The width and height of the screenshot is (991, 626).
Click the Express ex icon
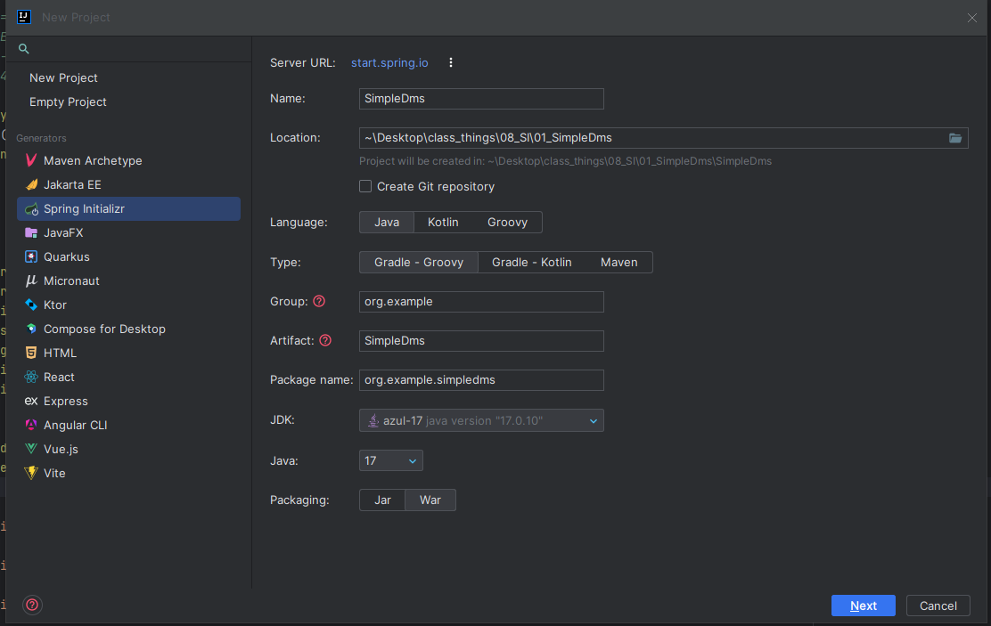pos(31,401)
